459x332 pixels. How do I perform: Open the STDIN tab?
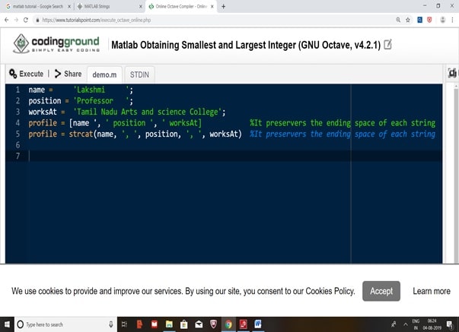(139, 74)
